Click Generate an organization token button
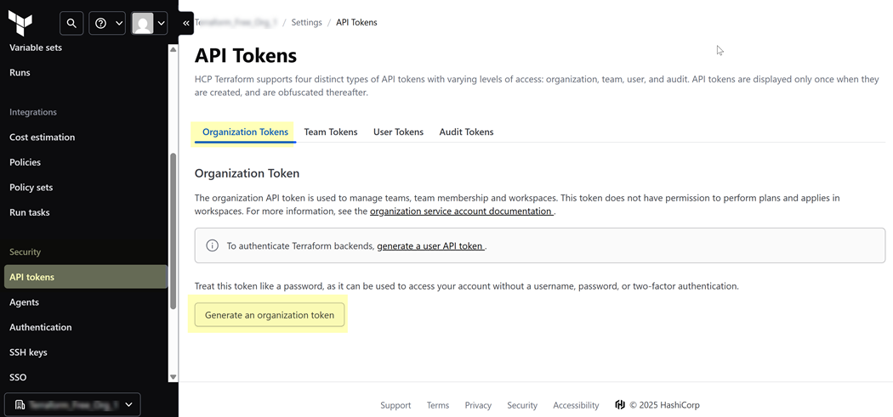Screen dimensions: 893x417 (270, 315)
